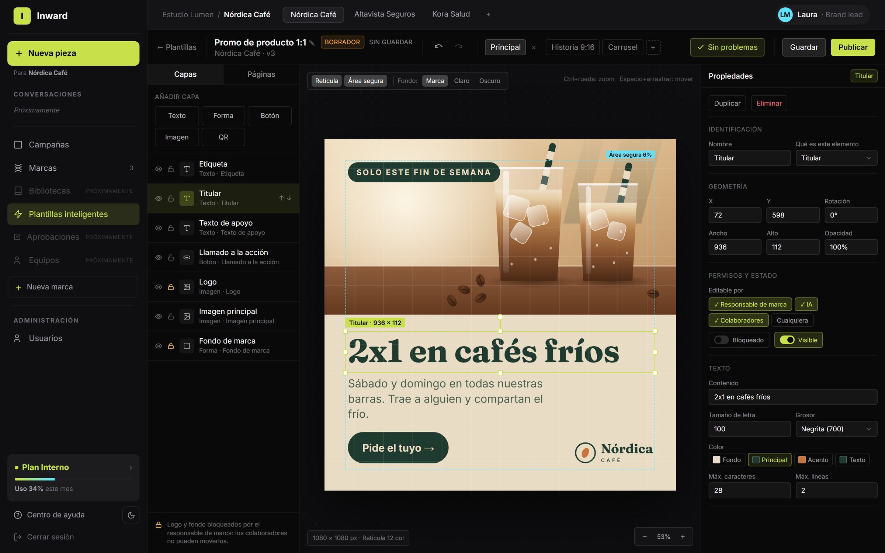Lock the Titular layer
This screenshot has width=885, height=553.
point(171,198)
